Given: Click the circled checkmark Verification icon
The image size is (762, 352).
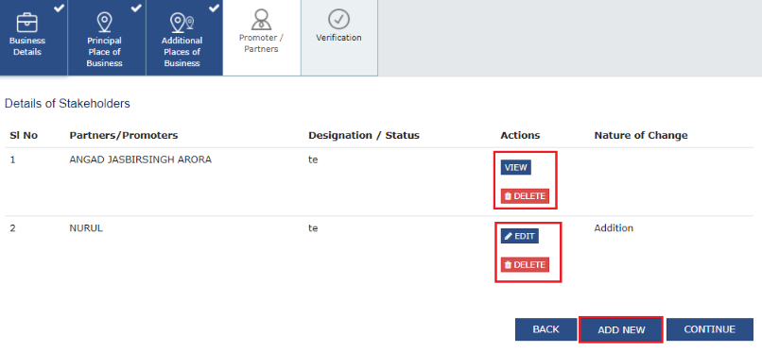Looking at the screenshot, I should tap(338, 20).
